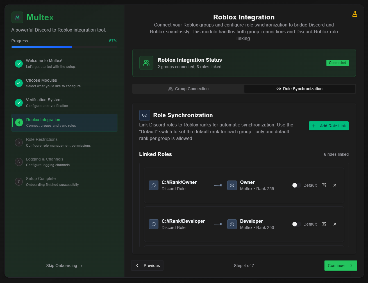Edit the Developer role link
The height and width of the screenshot is (283, 368).
[x=324, y=224]
